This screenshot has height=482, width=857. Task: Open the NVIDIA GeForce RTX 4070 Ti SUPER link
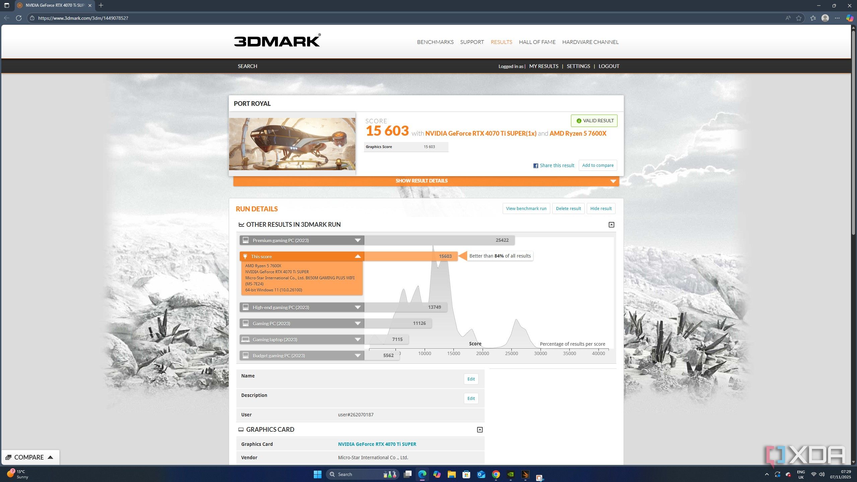(377, 444)
